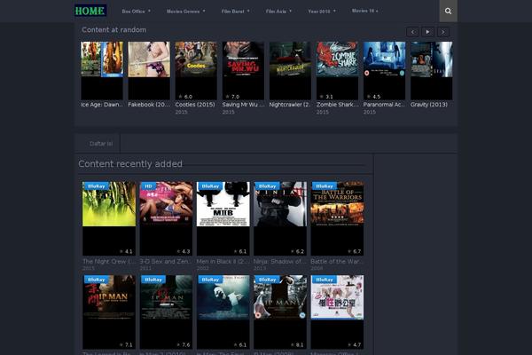The width and height of the screenshot is (532, 355).
Task: Play the random content carousel
Action: click(x=427, y=32)
